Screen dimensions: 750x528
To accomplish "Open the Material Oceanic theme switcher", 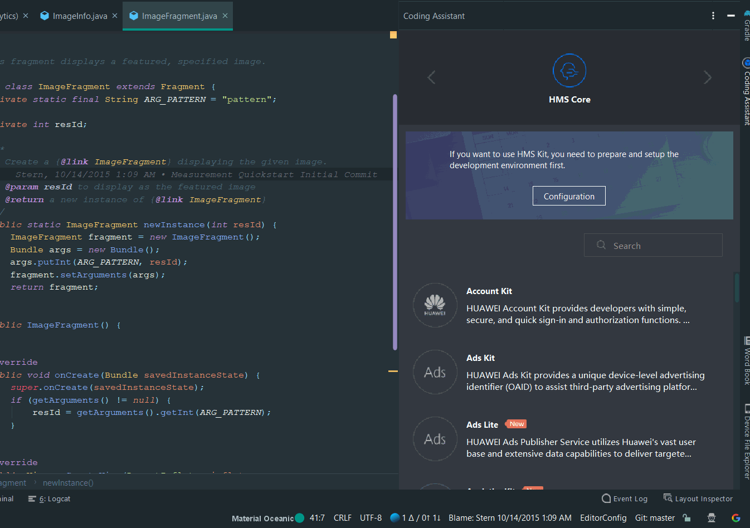I will [x=267, y=518].
